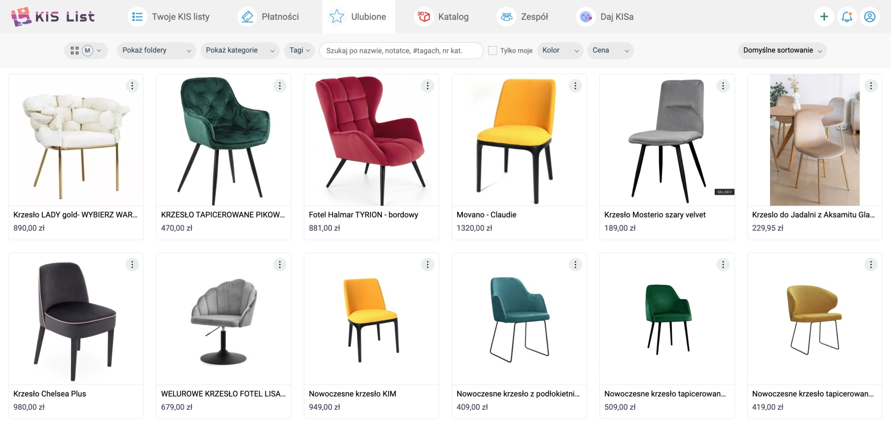The image size is (891, 428).
Task: Enable the Tylko moje checkbox
Action: 492,51
